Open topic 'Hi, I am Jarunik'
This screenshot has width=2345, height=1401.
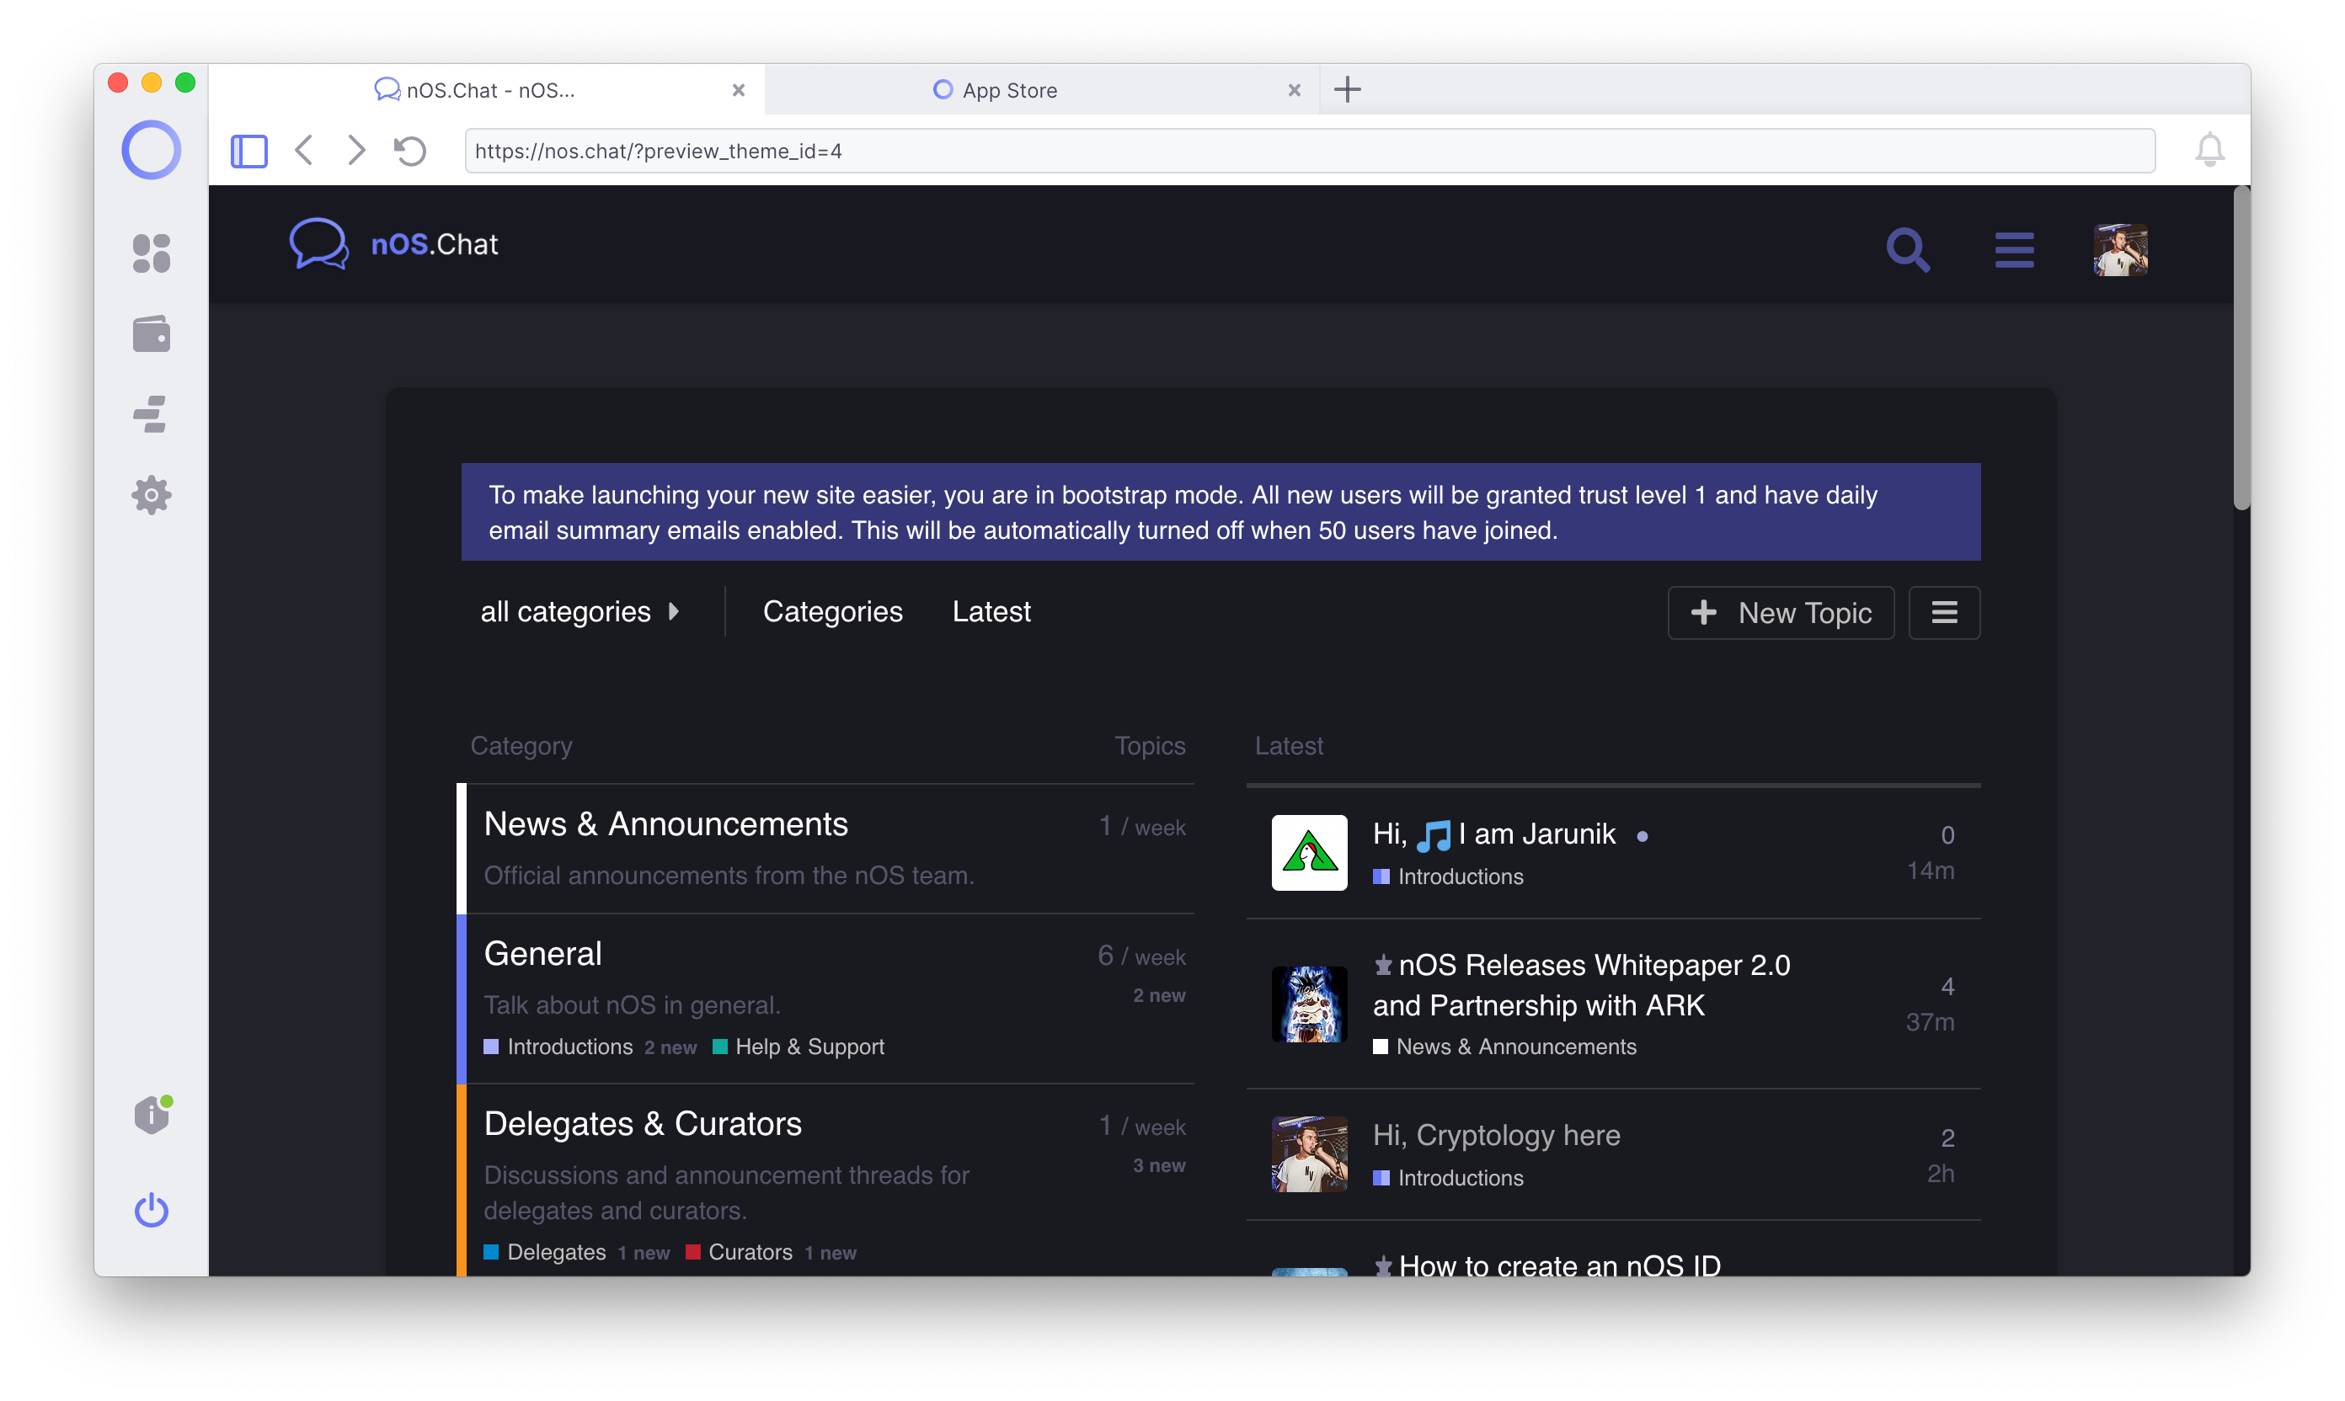click(1494, 834)
